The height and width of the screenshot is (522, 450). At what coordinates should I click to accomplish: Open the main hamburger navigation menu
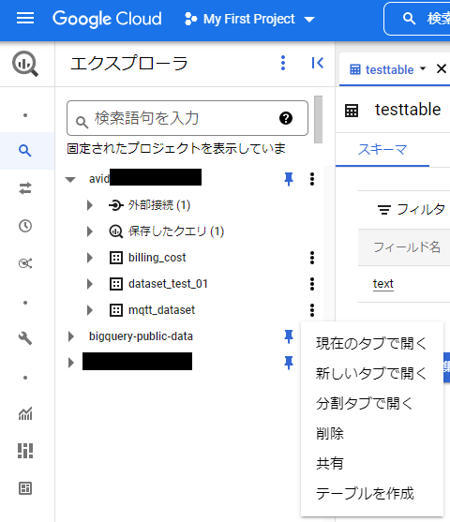coord(25,19)
